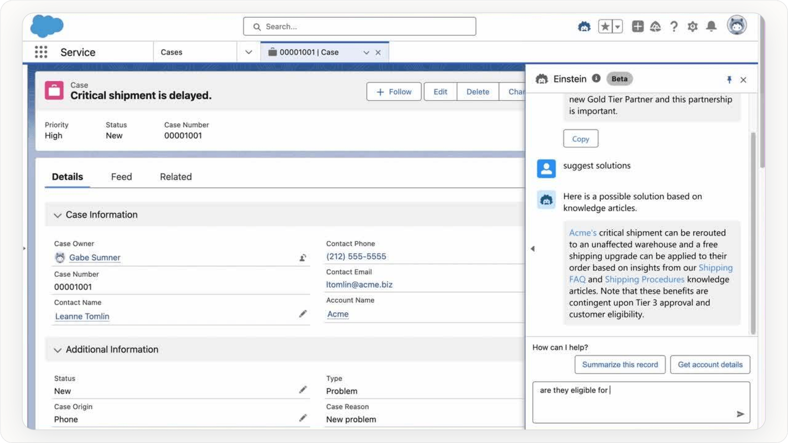Open Global Actions with the plus icon
788x443 pixels.
pos(637,27)
